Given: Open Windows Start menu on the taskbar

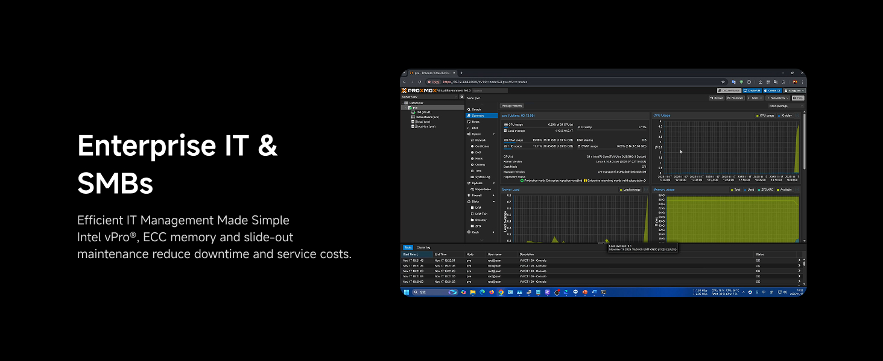Looking at the screenshot, I should click(x=406, y=292).
